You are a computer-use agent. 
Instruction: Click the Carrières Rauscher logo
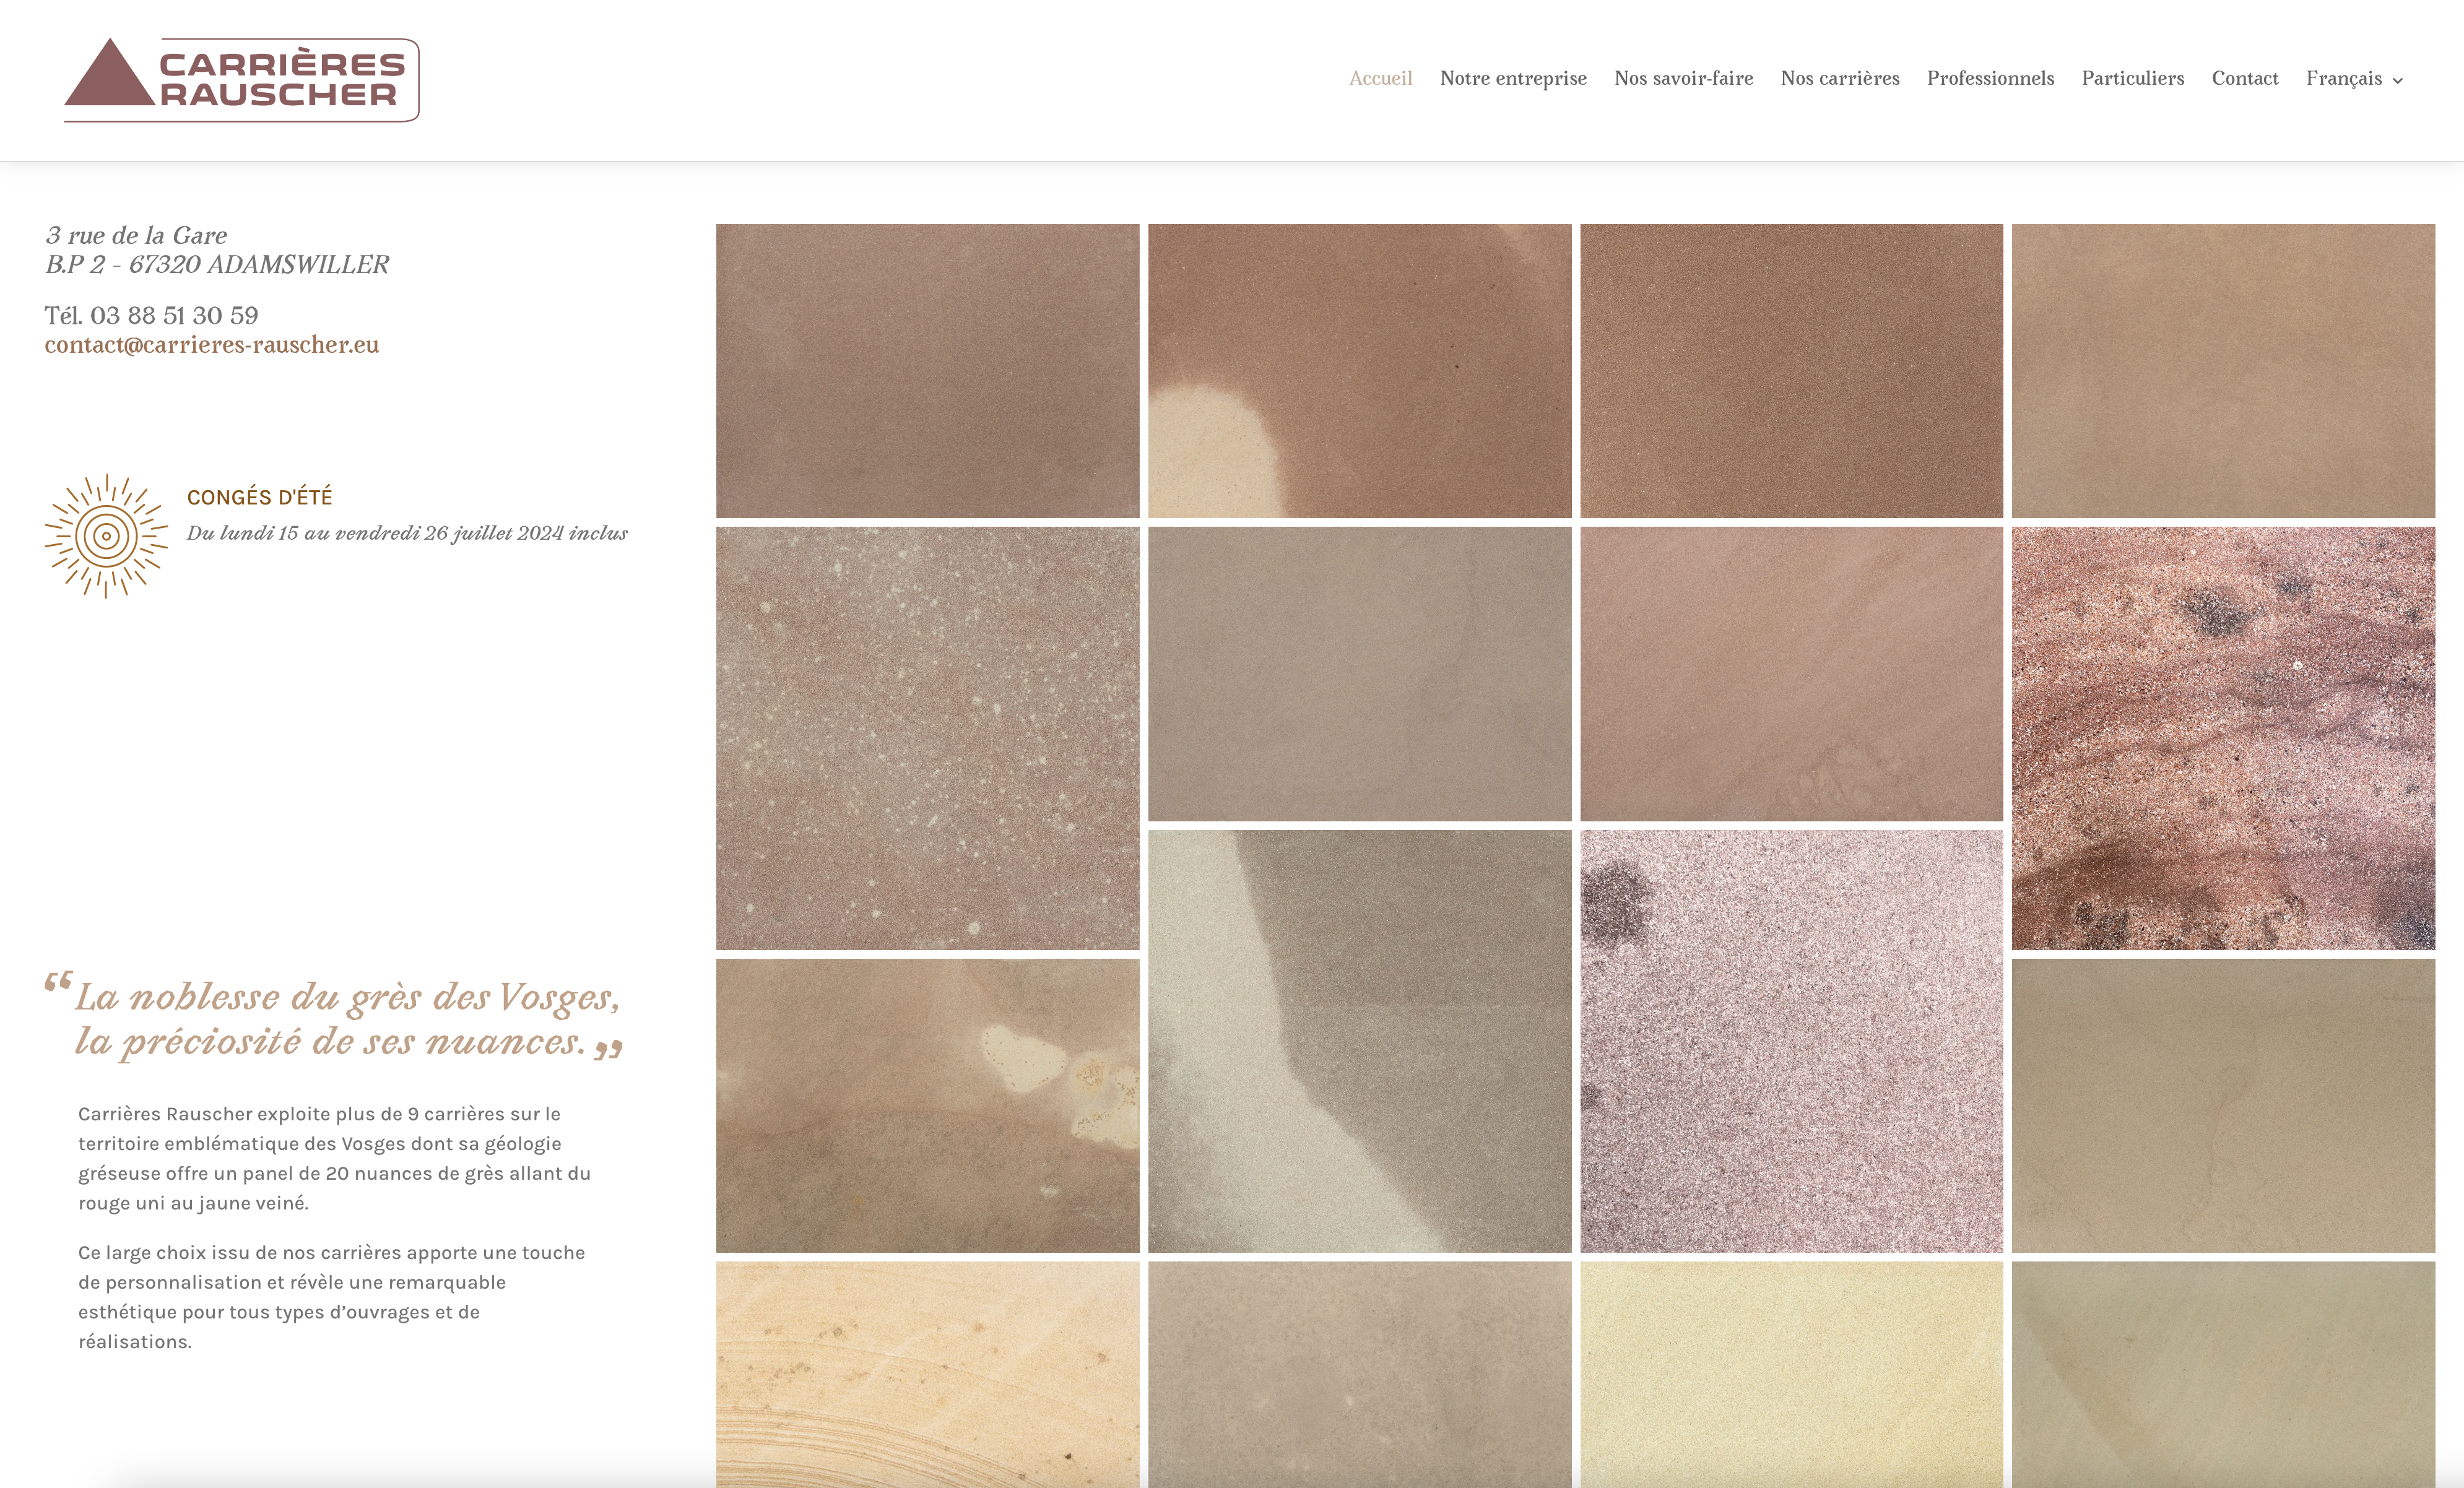coord(242,80)
